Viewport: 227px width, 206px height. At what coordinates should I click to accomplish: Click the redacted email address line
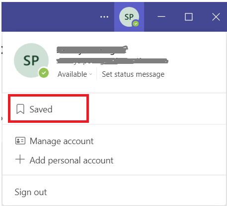coord(112,61)
